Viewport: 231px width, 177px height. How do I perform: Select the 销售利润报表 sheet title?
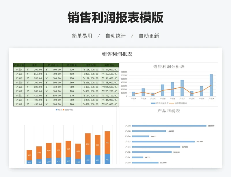click(x=117, y=54)
